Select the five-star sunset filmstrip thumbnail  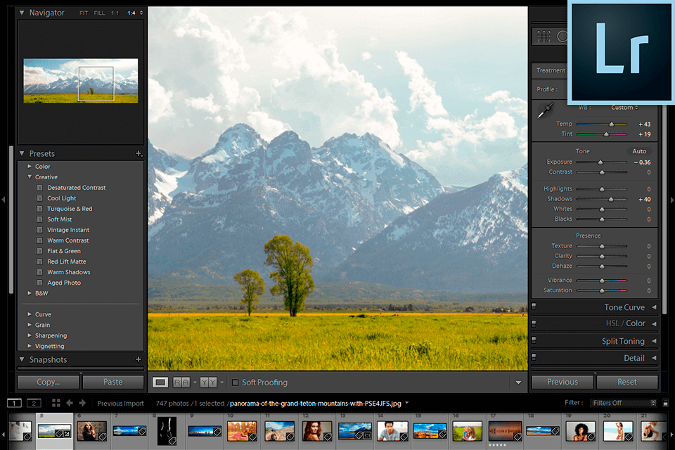(505, 431)
